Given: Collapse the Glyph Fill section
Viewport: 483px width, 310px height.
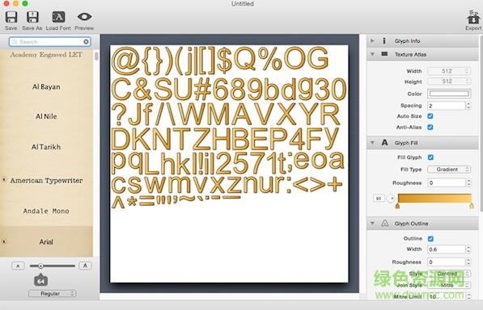Looking at the screenshot, I should click(372, 143).
